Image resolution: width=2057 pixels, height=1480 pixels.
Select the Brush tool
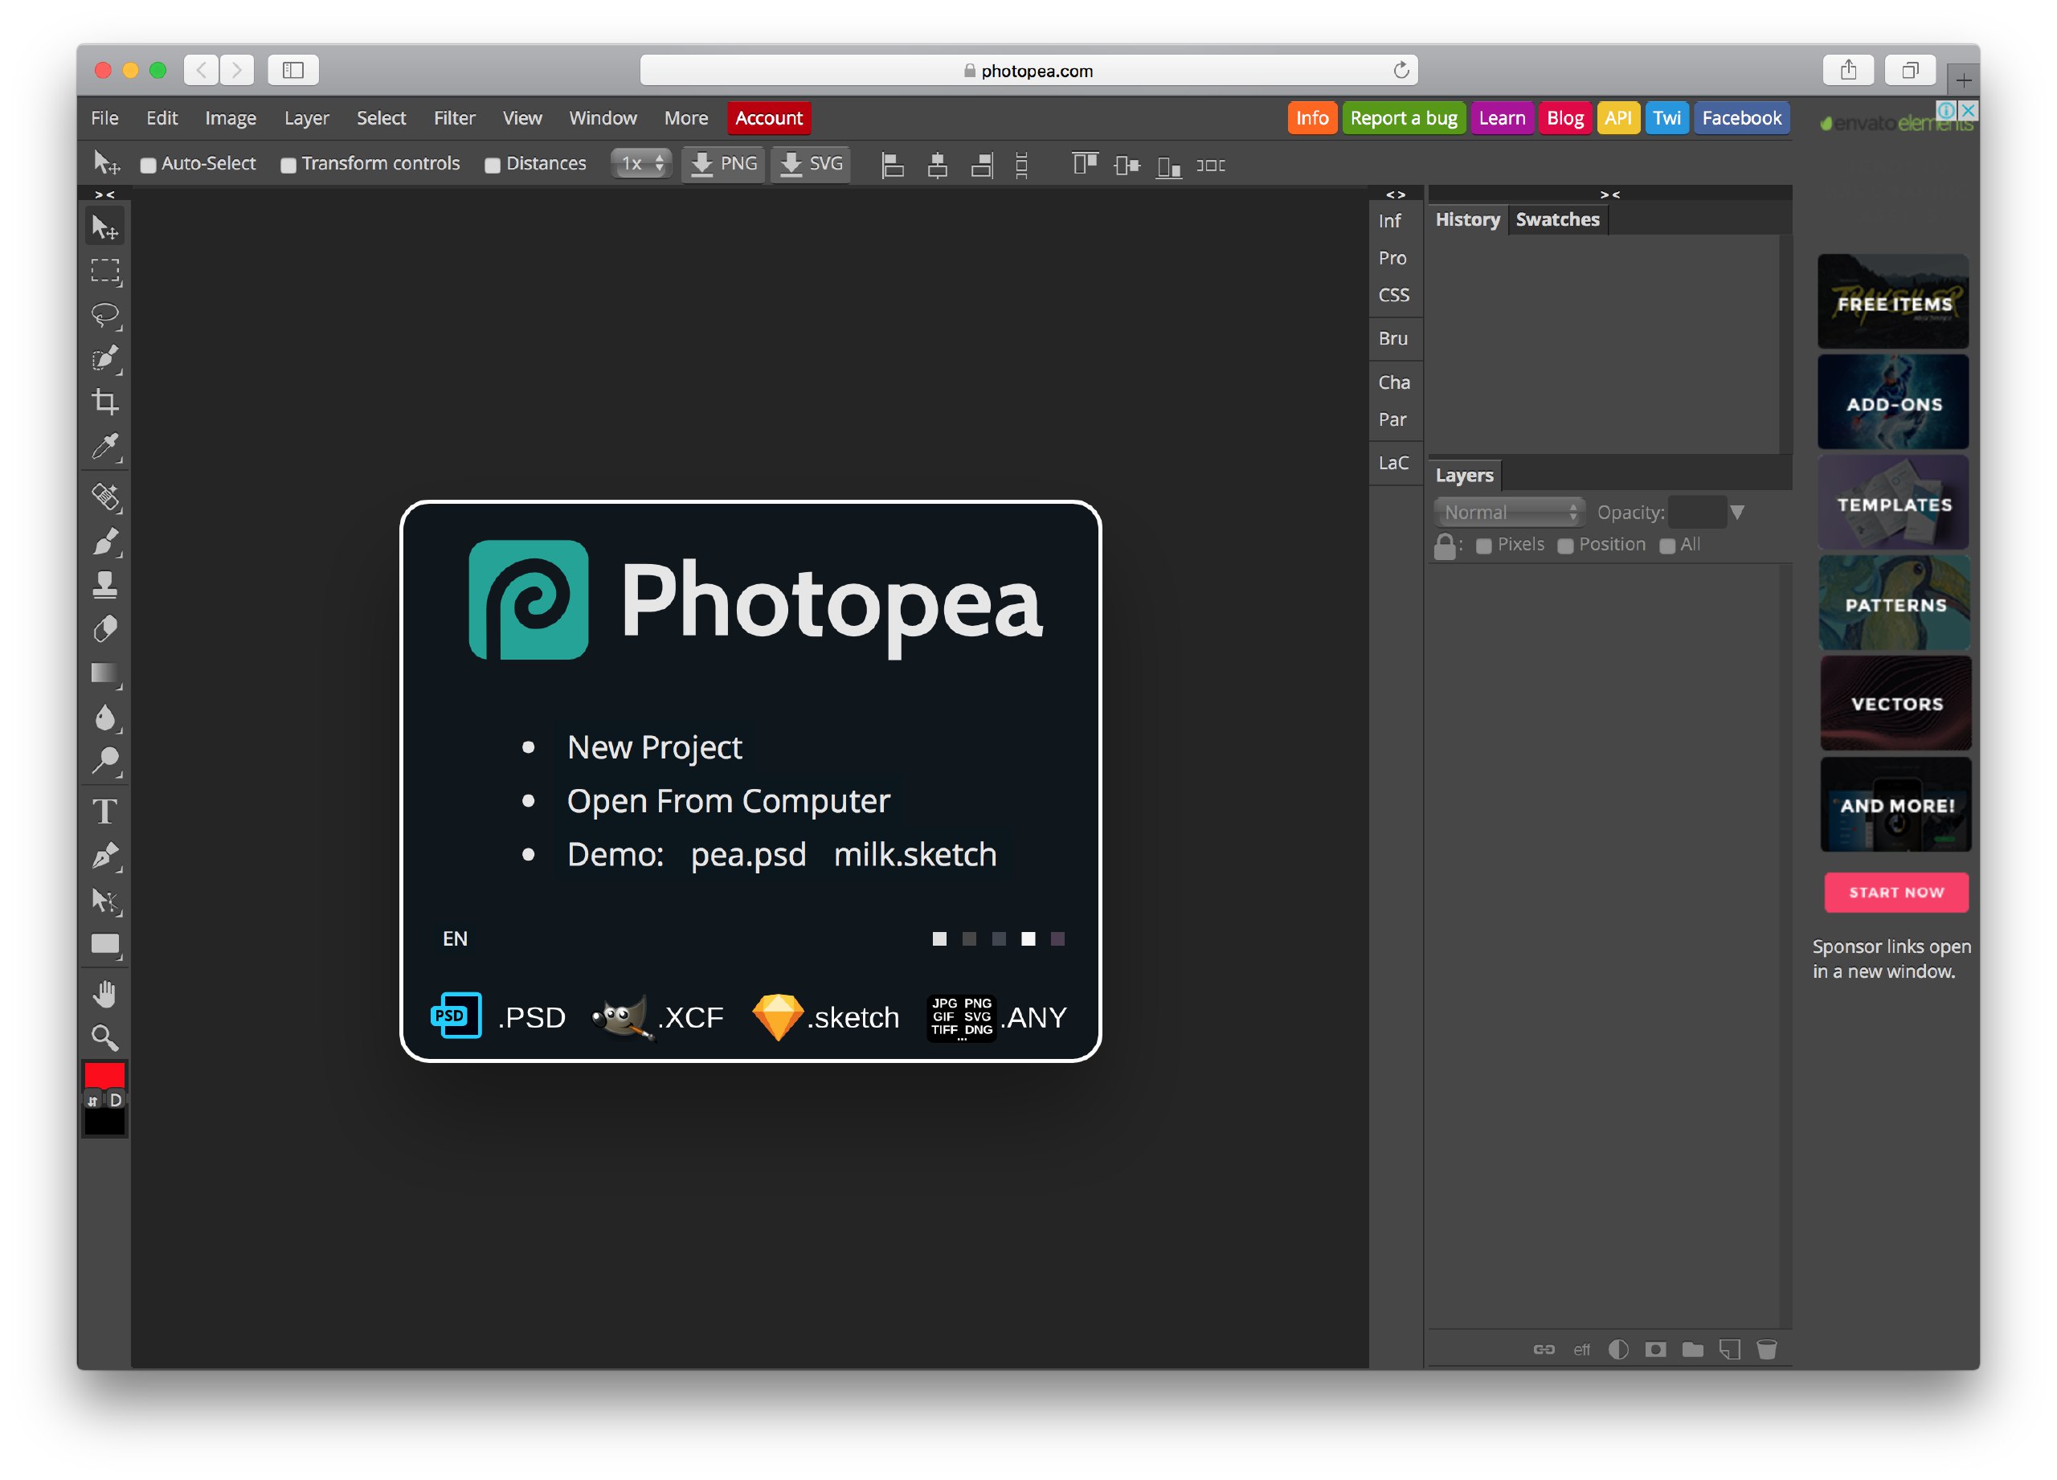[105, 542]
